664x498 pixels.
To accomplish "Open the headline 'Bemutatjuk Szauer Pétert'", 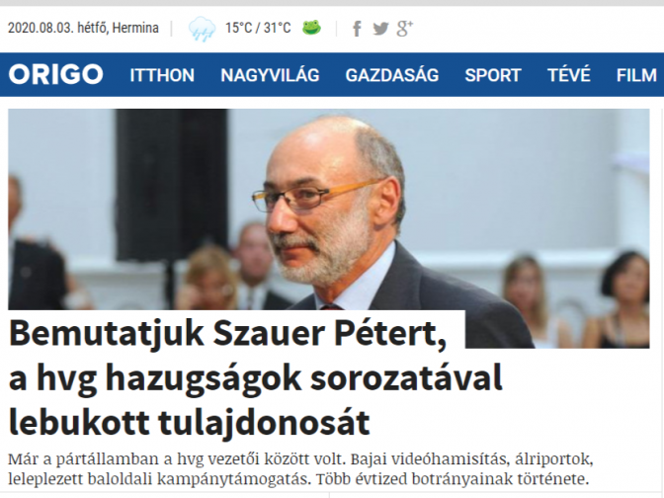I will click(x=228, y=333).
